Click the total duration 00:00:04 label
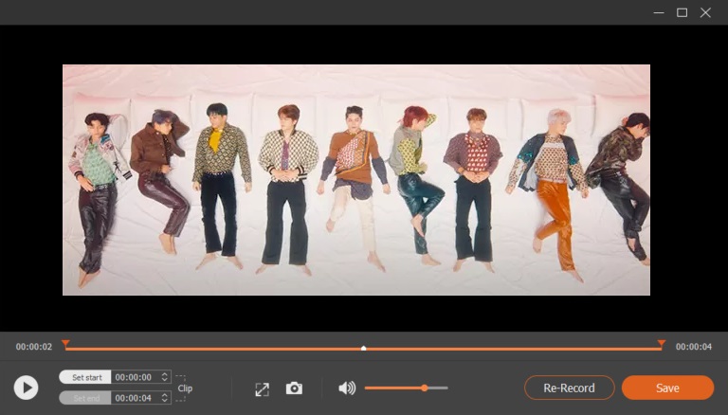Screen dimensions: 728x415 694,347
